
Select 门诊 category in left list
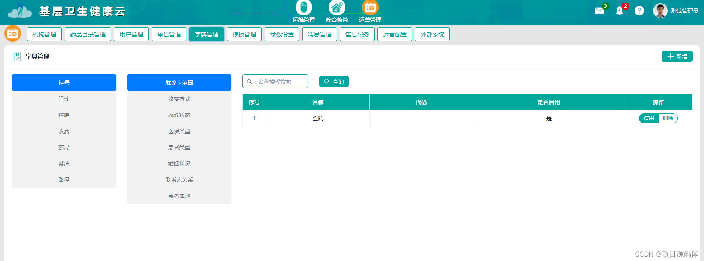pos(64,99)
